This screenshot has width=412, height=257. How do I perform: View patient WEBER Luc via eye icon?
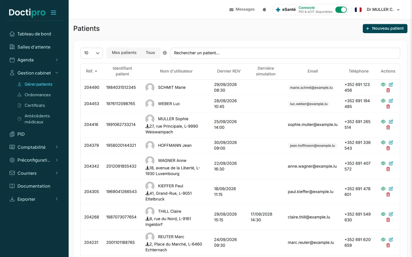(x=383, y=101)
